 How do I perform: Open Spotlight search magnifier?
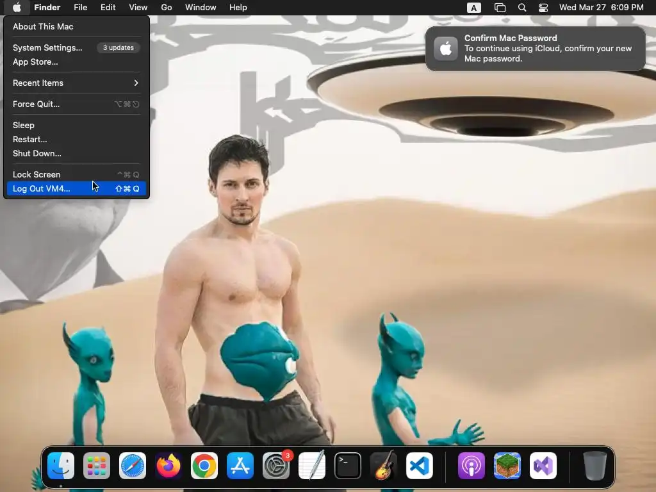pyautogui.click(x=522, y=8)
